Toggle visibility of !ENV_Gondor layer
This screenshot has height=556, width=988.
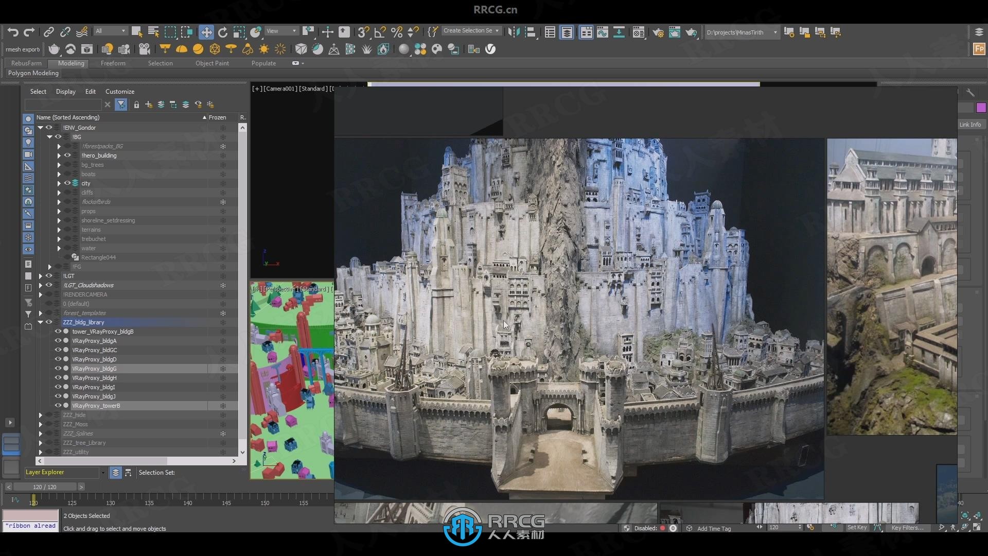click(49, 128)
